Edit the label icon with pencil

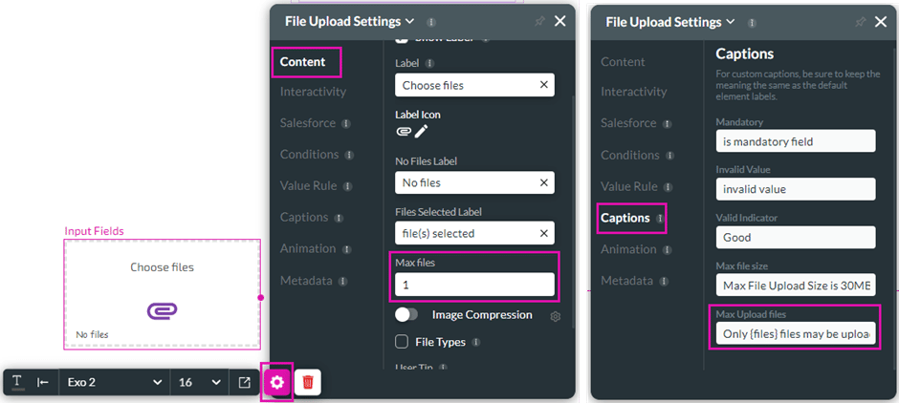(422, 132)
